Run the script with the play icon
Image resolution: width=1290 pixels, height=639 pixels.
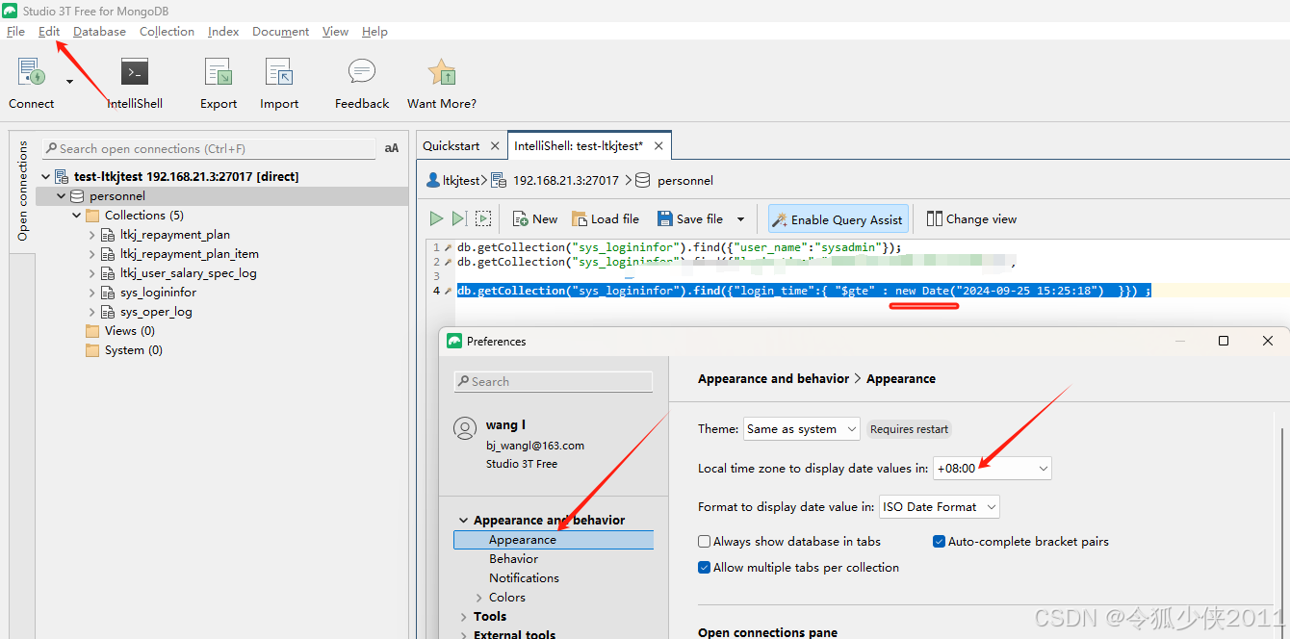[436, 218]
